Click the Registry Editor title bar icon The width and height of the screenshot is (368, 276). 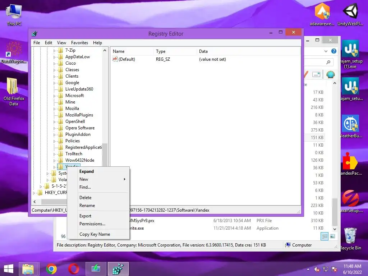[34, 33]
